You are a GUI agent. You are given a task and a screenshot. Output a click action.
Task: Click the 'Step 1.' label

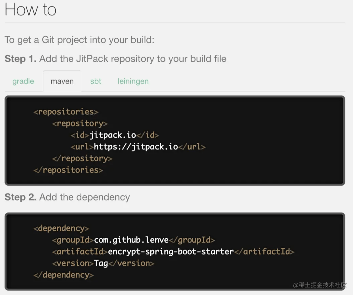click(20, 59)
